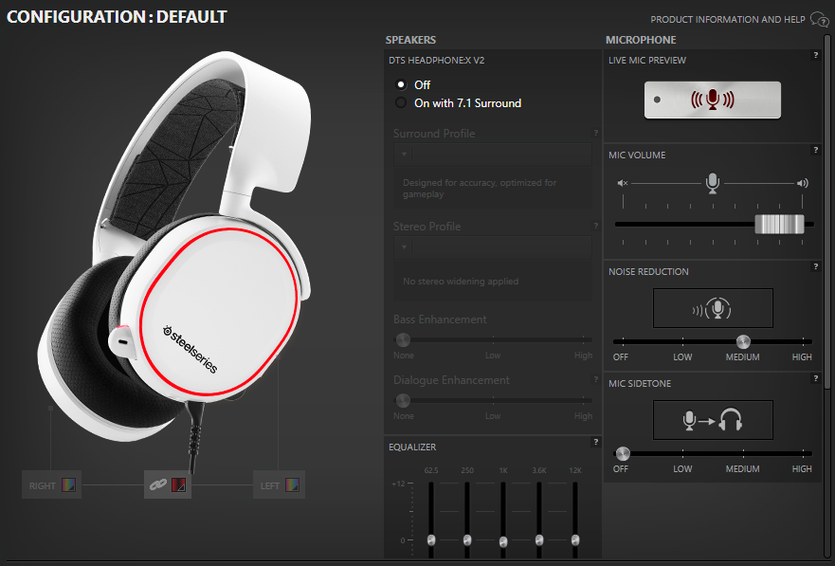Click the Live Mic Preview microphone button
835x566 pixels.
coord(713,100)
